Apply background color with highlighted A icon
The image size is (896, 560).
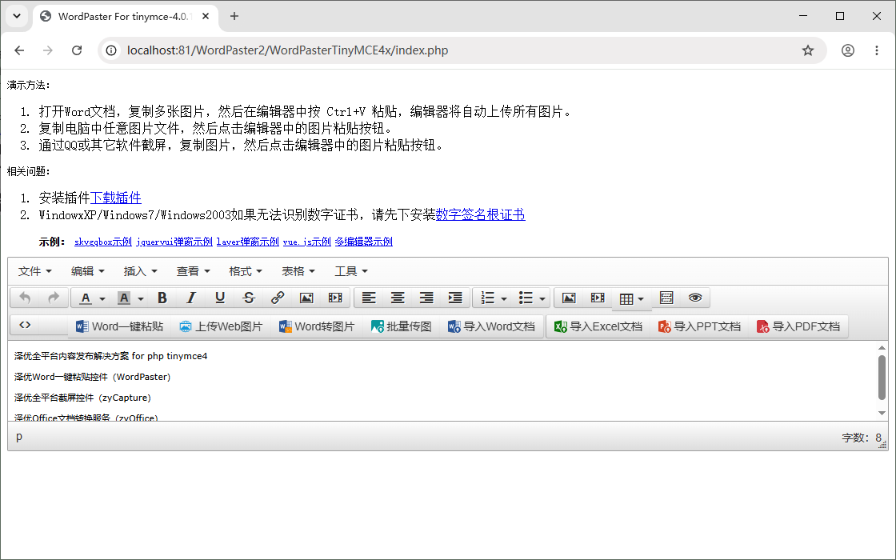pos(124,298)
